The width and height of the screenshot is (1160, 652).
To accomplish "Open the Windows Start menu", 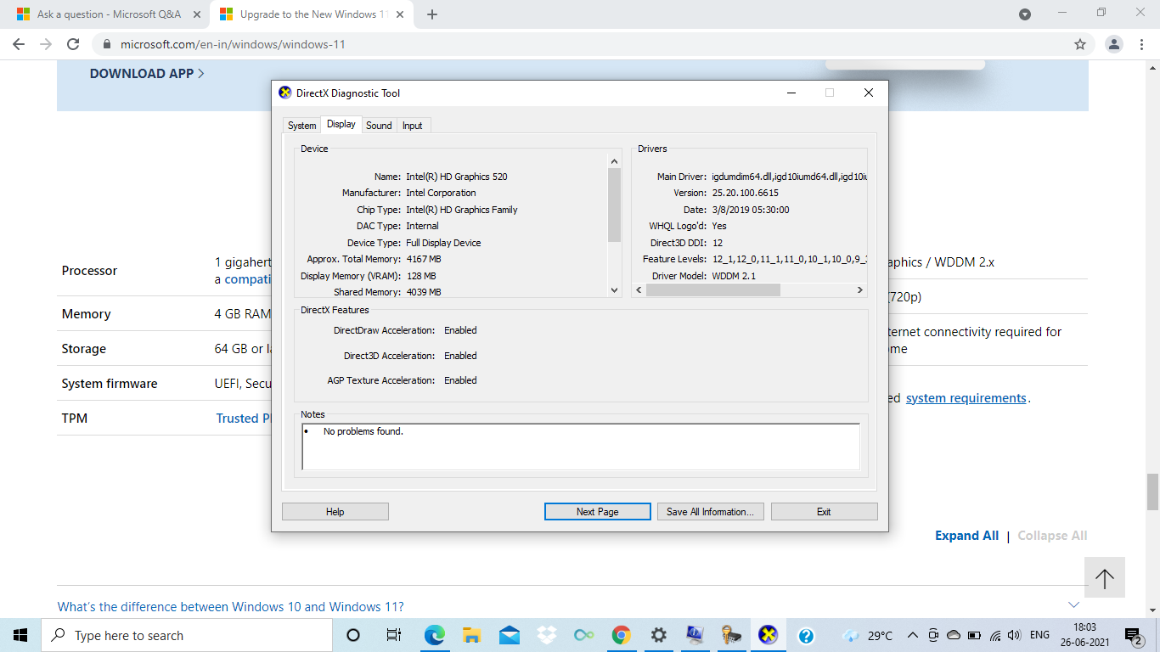I will (20, 635).
